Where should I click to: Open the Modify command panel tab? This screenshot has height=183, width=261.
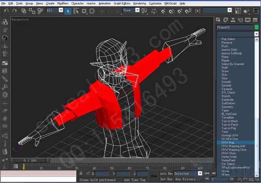tap(225, 20)
